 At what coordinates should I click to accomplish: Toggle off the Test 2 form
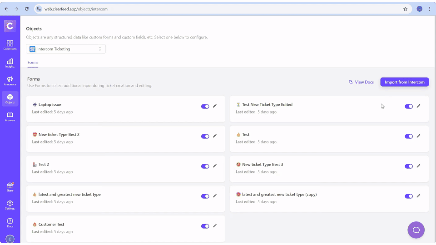pos(205,166)
